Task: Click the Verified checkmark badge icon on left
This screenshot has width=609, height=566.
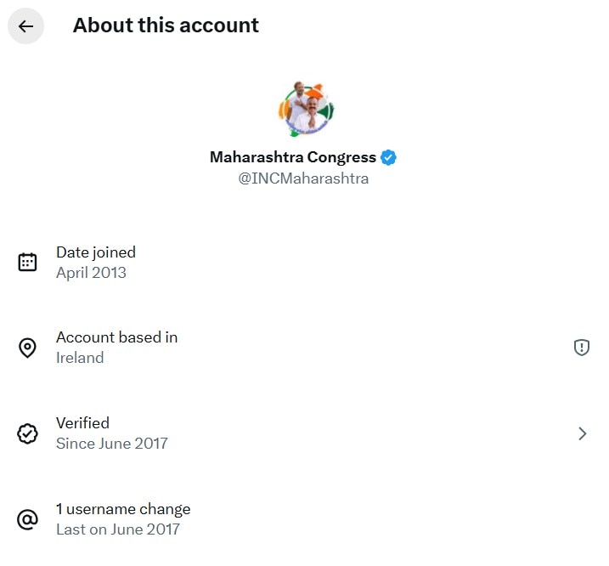Action: 27,433
